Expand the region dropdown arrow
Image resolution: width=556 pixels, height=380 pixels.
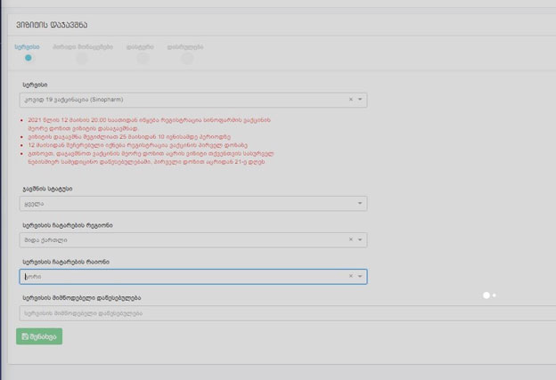click(x=360, y=240)
